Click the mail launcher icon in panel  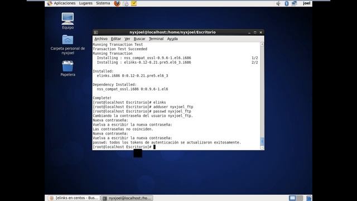click(126, 3)
